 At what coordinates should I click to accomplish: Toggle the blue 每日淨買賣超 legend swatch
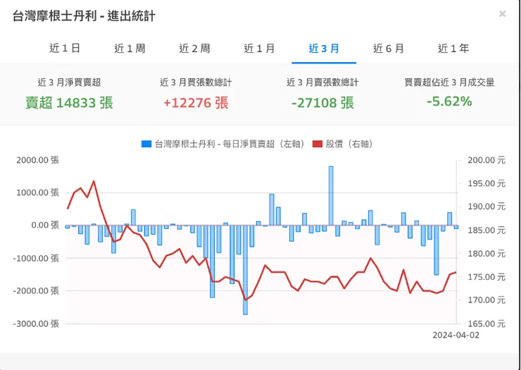[146, 144]
